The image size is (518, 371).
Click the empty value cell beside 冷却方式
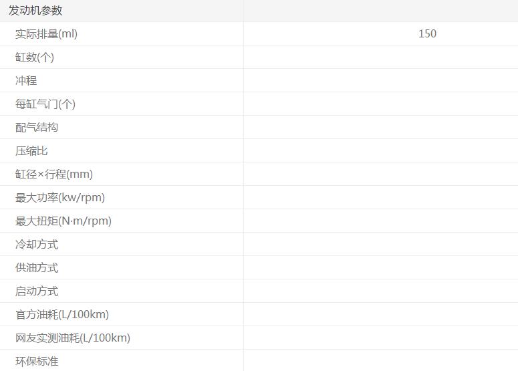[380, 244]
